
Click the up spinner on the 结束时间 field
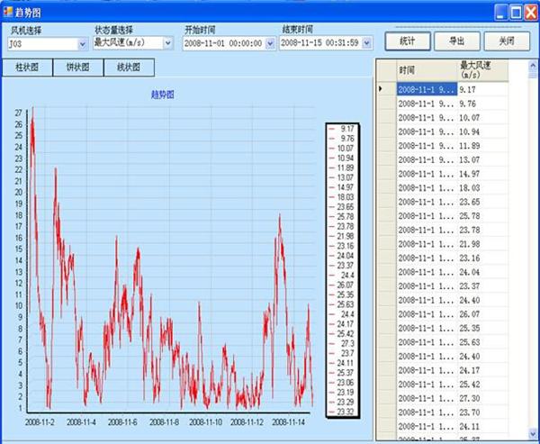tap(364, 39)
